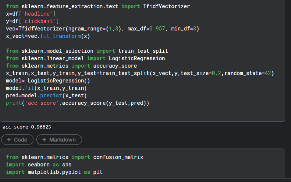Click the pred=model.predict(x_test) line
Viewport: 291px width, 182px height.
coord(46,95)
